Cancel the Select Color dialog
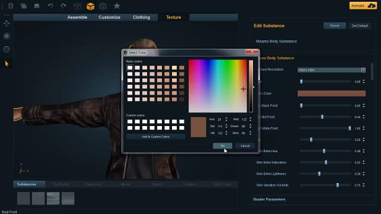381x214 pixels. 245,146
